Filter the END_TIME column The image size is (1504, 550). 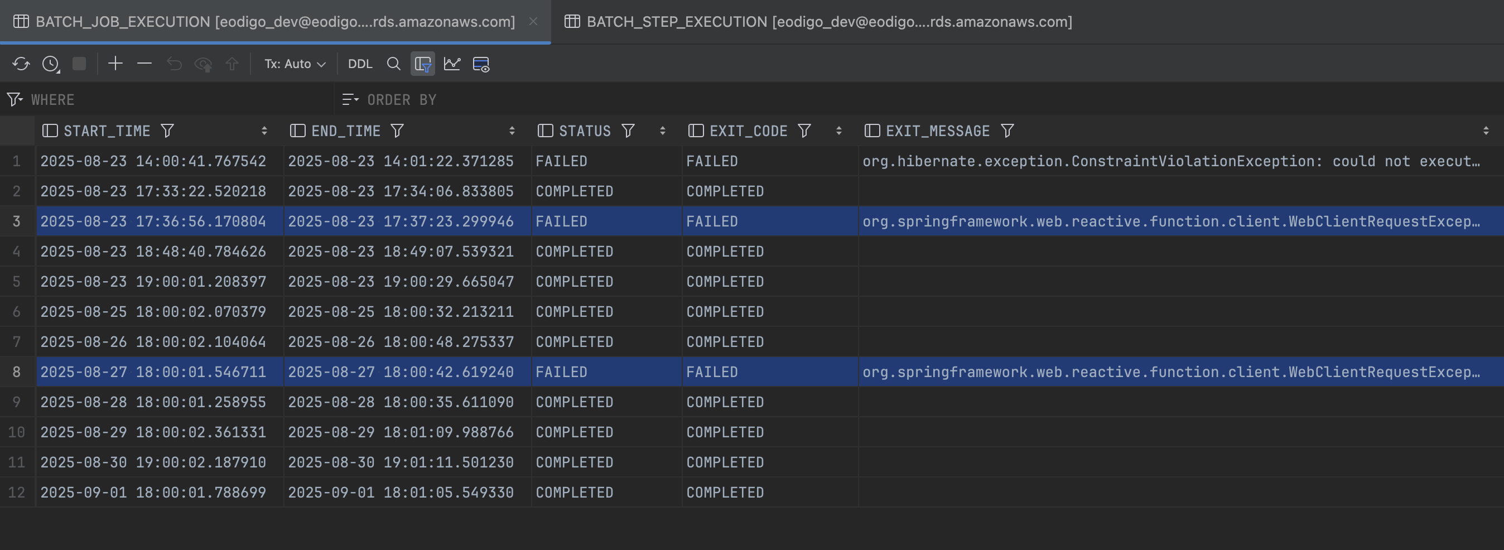tap(397, 131)
